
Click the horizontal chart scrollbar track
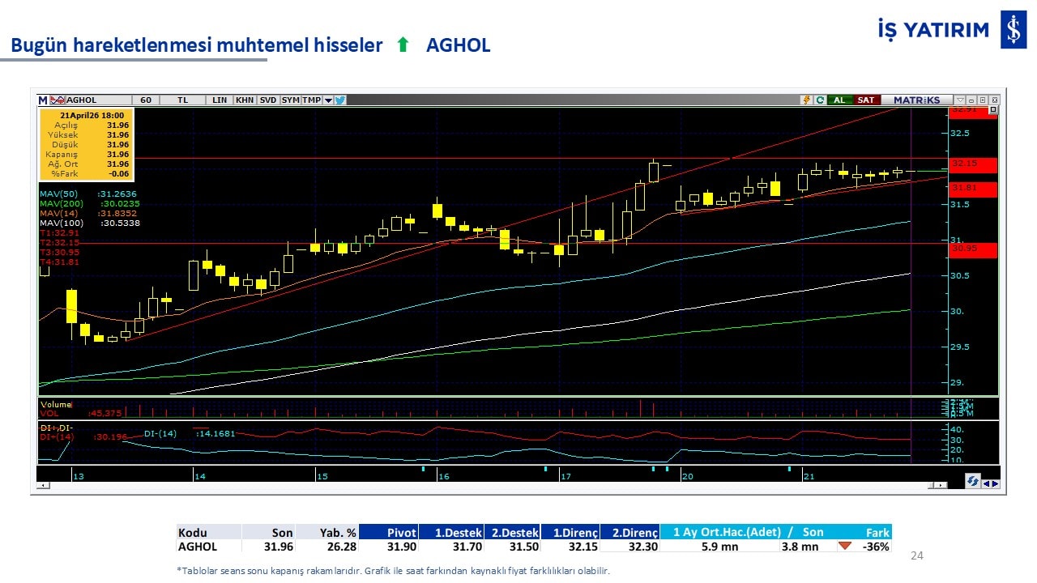(486, 485)
